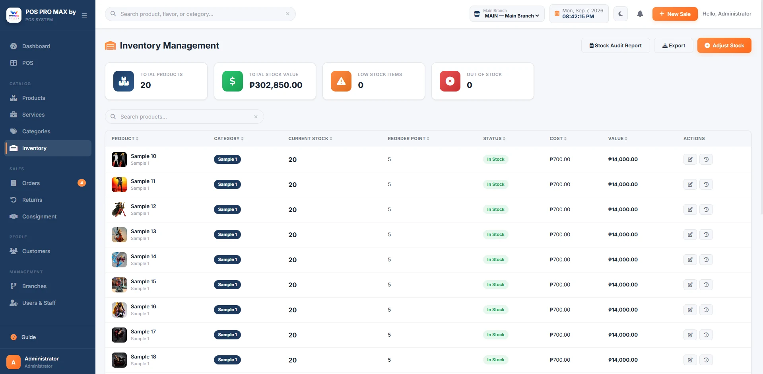Viewport: 763px width, 374px height.
Task: Click the Adjust Stock button
Action: 724,45
